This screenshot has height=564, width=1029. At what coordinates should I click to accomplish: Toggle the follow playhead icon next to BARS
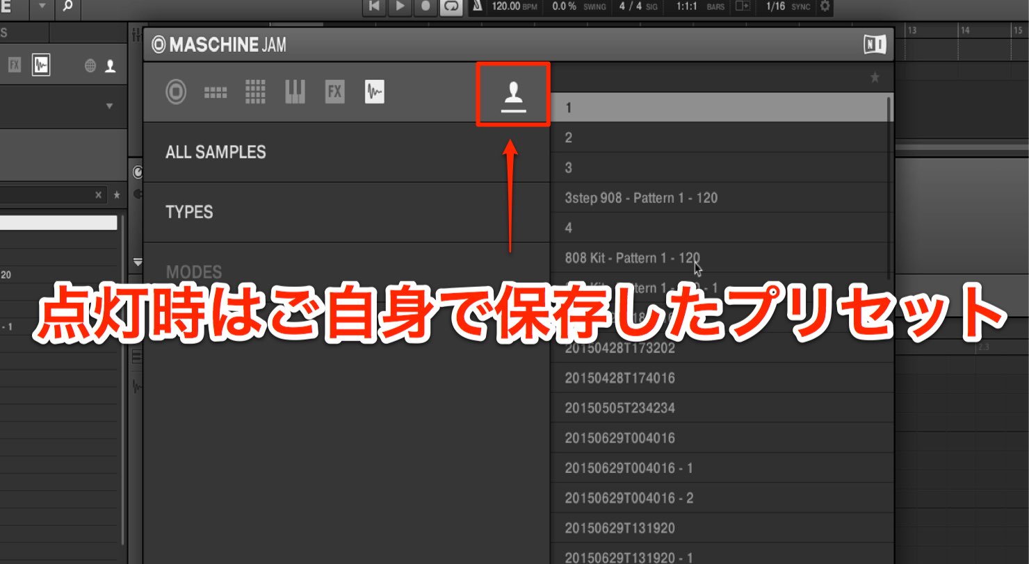click(743, 6)
